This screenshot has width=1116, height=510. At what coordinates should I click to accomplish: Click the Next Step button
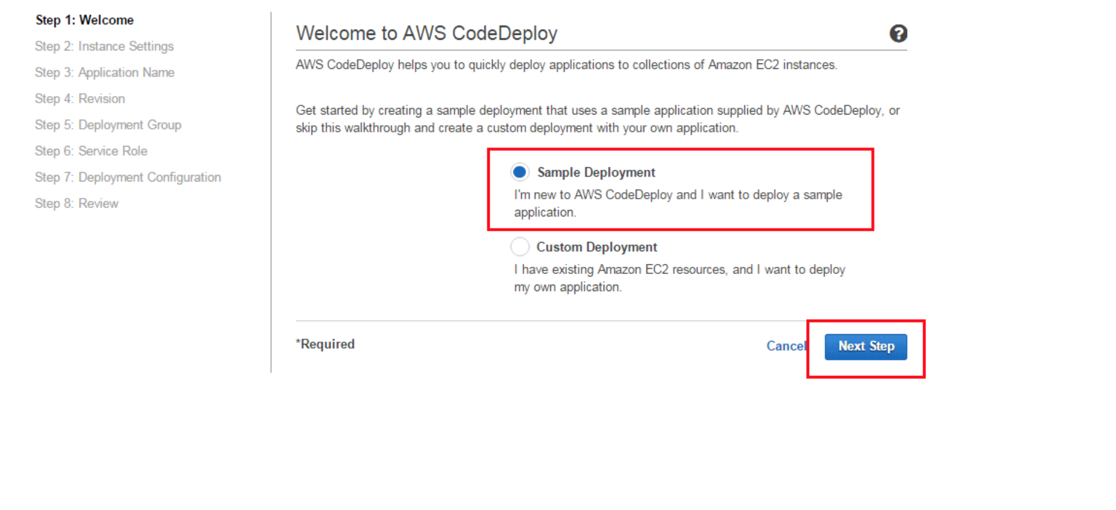click(x=865, y=346)
